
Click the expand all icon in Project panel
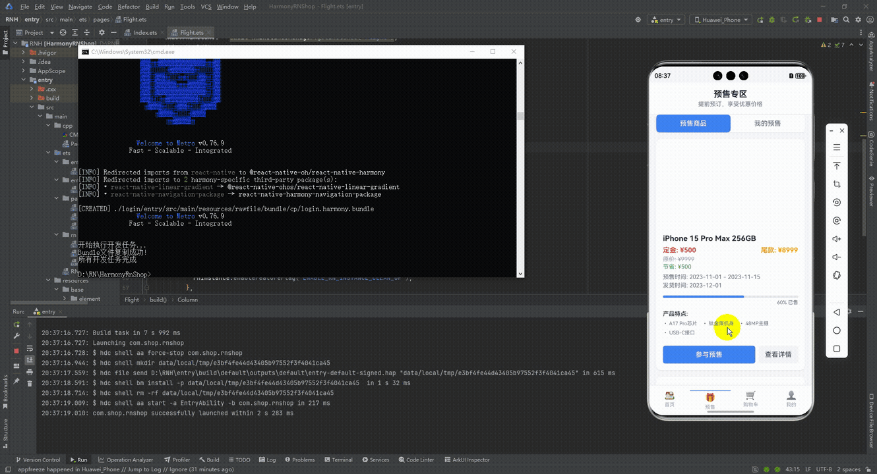coord(76,32)
